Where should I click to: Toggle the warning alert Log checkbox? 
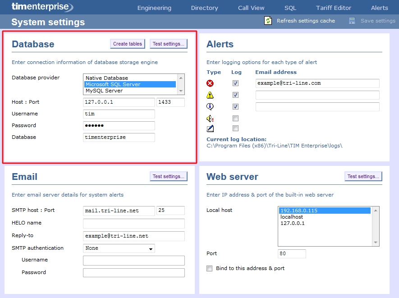tap(236, 95)
